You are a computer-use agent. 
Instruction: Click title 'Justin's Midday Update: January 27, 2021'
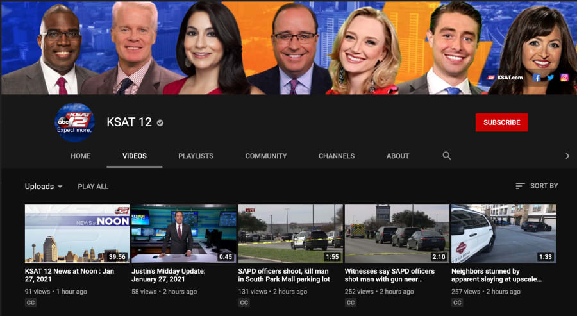point(169,275)
